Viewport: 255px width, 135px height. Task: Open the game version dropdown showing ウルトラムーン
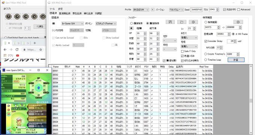pos(176,10)
